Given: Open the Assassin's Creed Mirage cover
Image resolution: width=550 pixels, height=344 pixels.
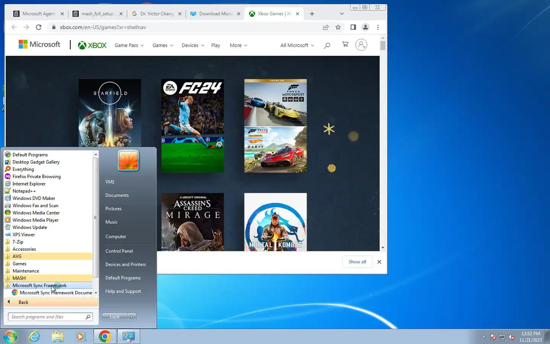Looking at the screenshot, I should pos(192,222).
